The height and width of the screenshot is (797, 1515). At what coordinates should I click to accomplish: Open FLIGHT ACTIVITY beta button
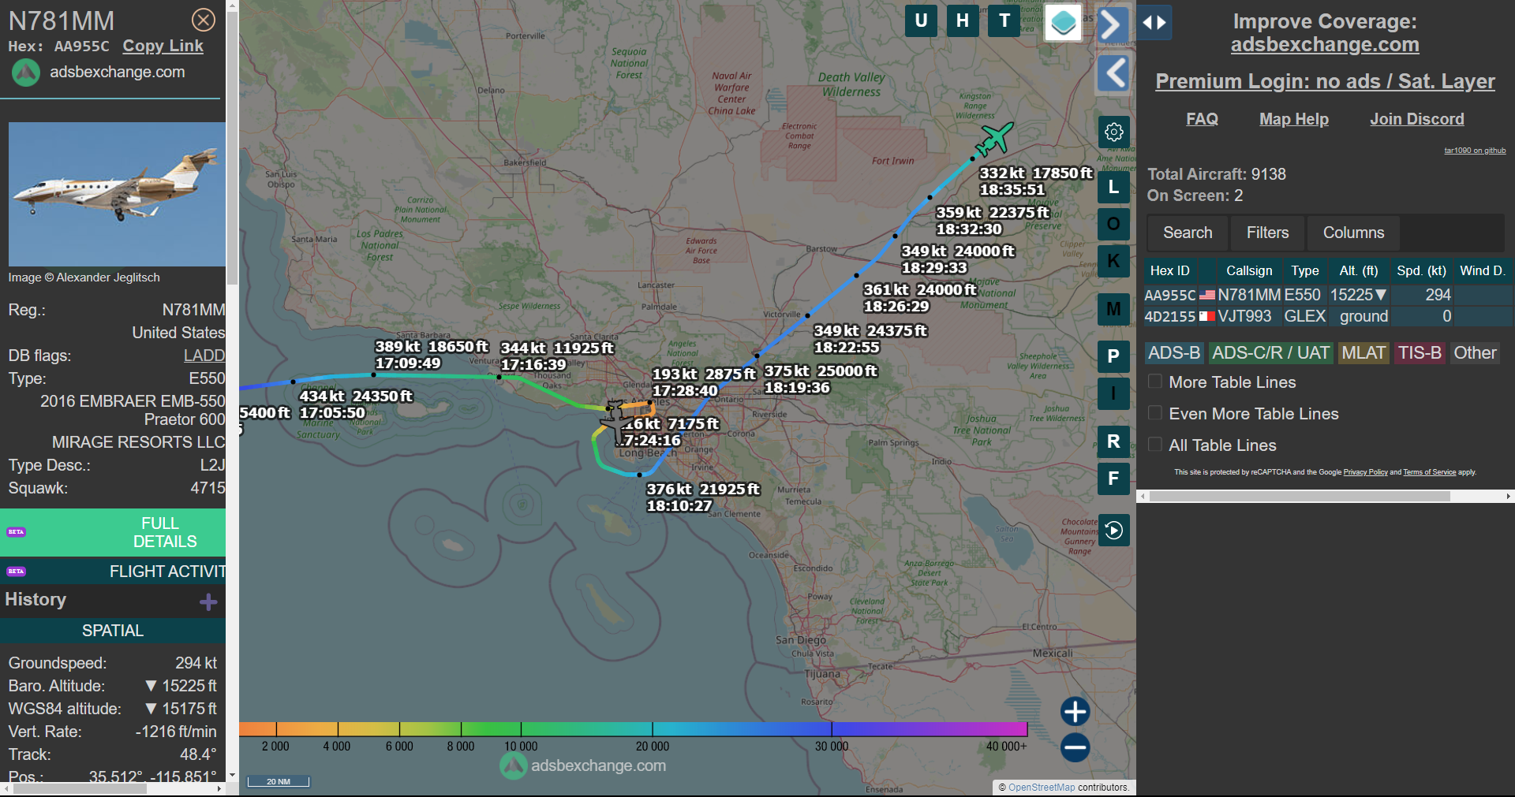pyautogui.click(x=113, y=571)
